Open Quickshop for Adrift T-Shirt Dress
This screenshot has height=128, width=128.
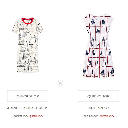coord(28,96)
